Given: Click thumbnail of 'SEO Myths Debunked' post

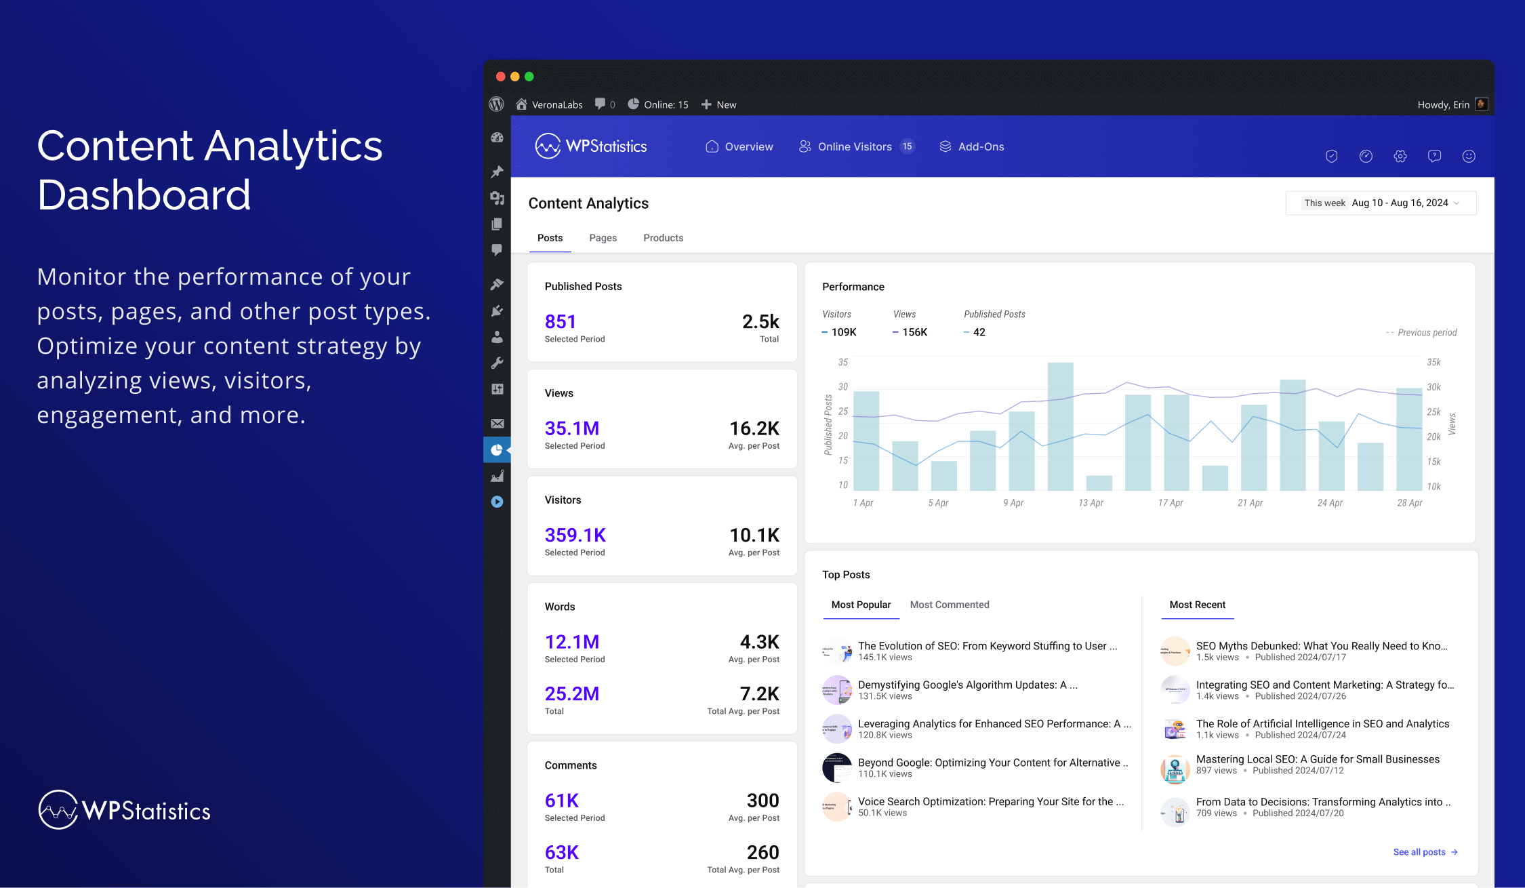Looking at the screenshot, I should pyautogui.click(x=1175, y=651).
